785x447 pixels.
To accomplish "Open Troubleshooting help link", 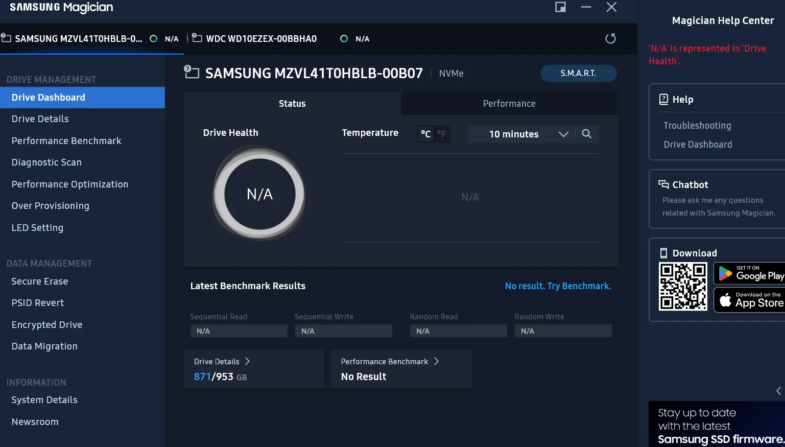I will pyautogui.click(x=697, y=126).
